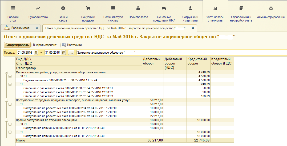Click total debit value 68 217,00
The width and height of the screenshot is (287, 146).
click(x=155, y=140)
